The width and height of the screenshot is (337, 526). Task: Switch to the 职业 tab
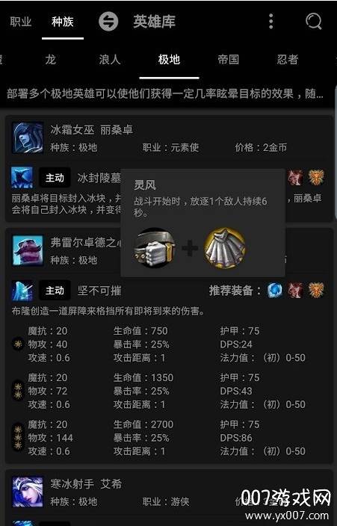click(x=20, y=22)
